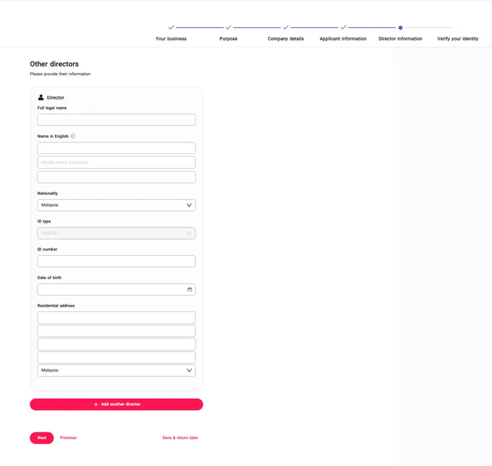Open the Nationality dropdown
Screen dimensions: 492x466
coord(117,205)
